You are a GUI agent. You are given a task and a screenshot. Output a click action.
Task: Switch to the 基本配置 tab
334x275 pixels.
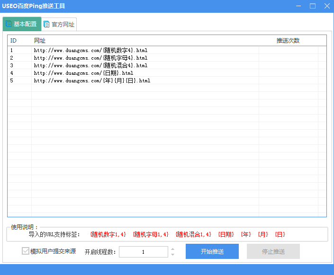[x=22, y=24]
